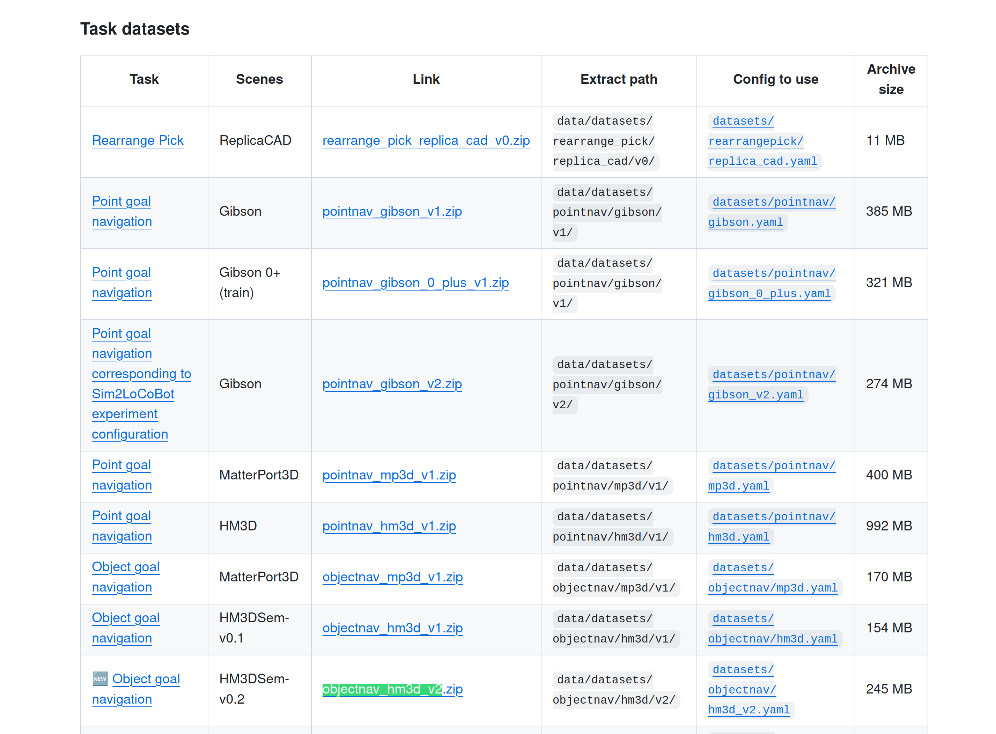Image resolution: width=996 pixels, height=734 pixels.
Task: Click the NEW emoji icon beside Object goal
Action: [x=100, y=678]
